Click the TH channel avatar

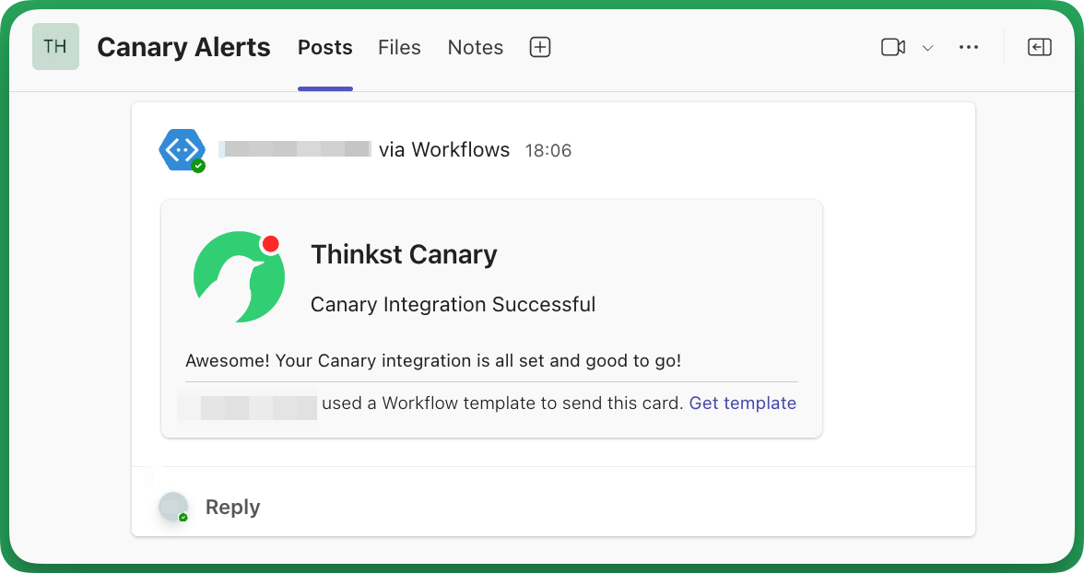point(55,46)
